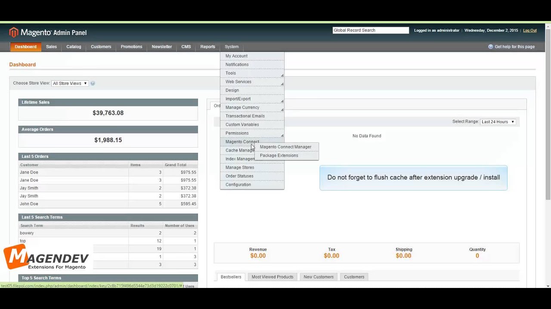The width and height of the screenshot is (551, 309).
Task: Select Notifications from System menu
Action: [x=252, y=64]
